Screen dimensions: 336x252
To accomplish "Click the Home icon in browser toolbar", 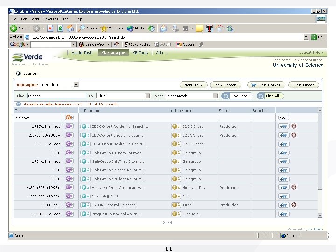I will pos(70,28).
